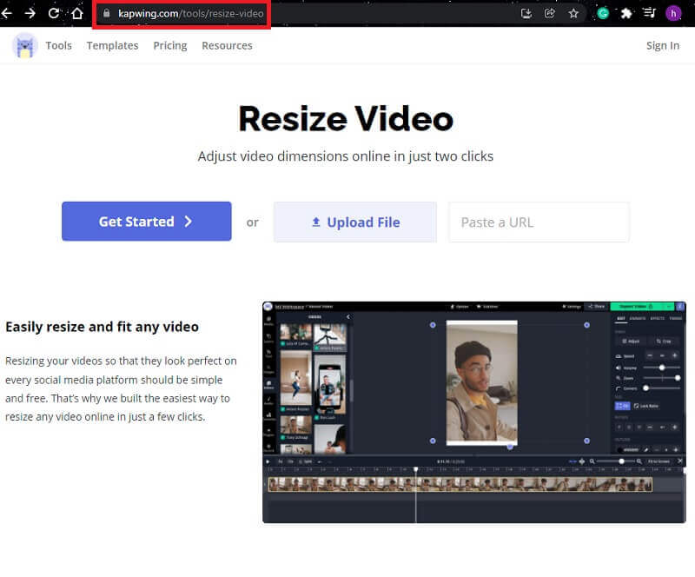Bookmark this page with the star icon
695x577 pixels.
(573, 13)
